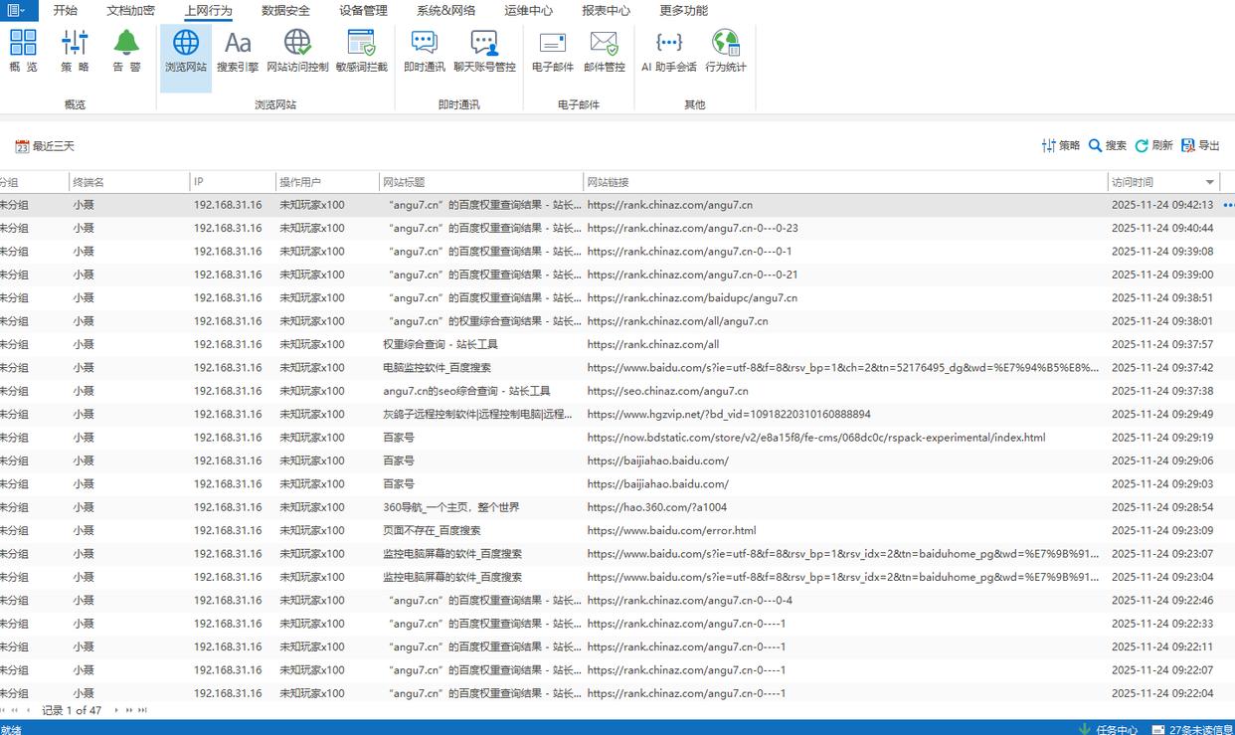Click the 即时通讯 instant messaging icon
Screen dimensions: 1235x735
pos(425,51)
